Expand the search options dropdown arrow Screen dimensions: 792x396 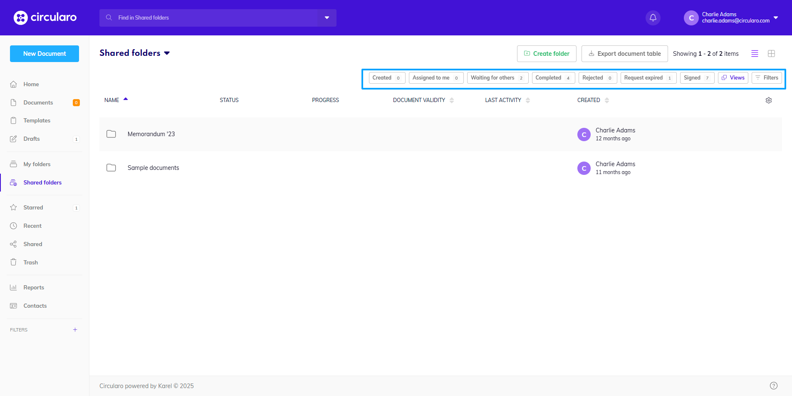(327, 18)
